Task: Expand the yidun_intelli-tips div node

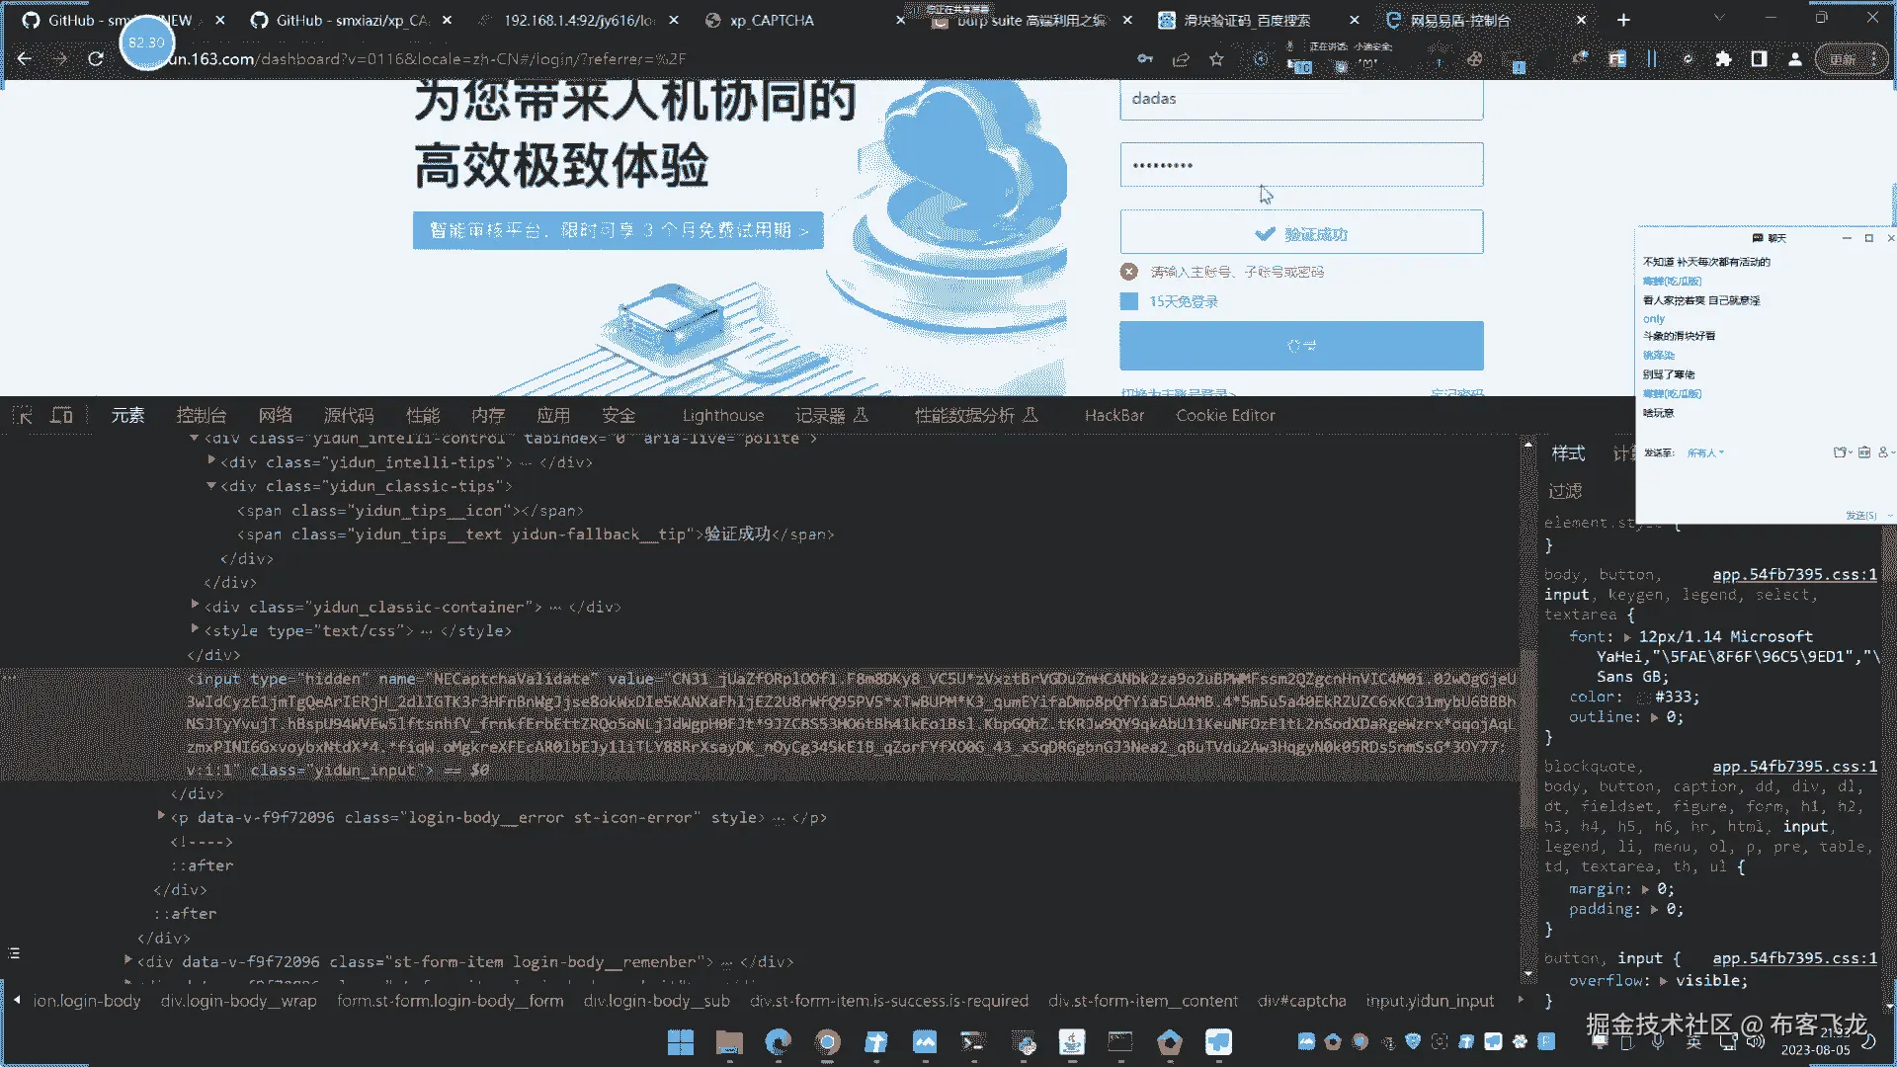Action: (x=211, y=461)
